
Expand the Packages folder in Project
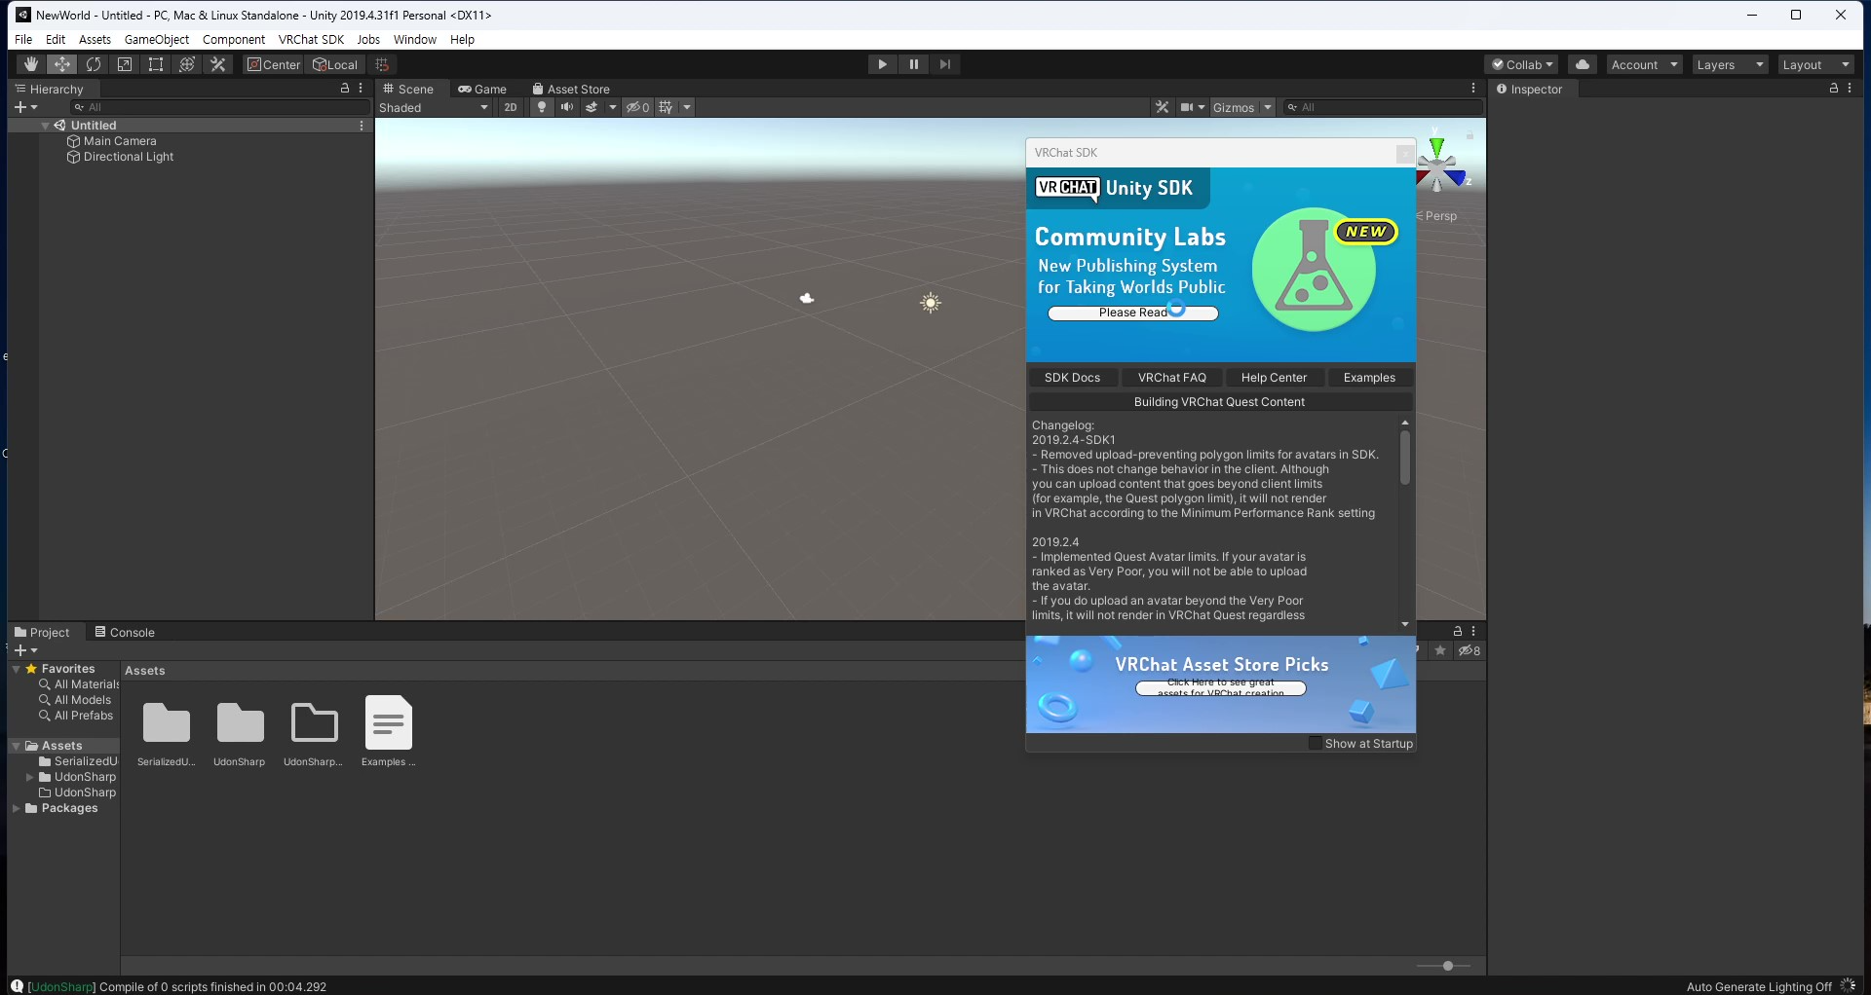(16, 808)
